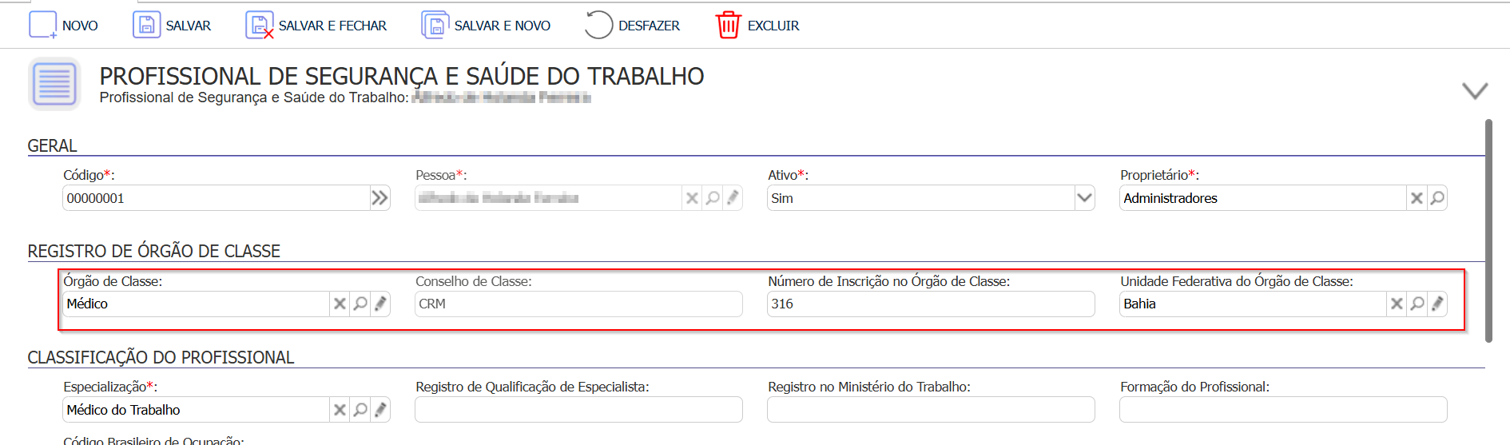This screenshot has width=1510, height=445.
Task: Edit the Bahia Unidade Federativa with the pencil icon
Action: click(1437, 304)
